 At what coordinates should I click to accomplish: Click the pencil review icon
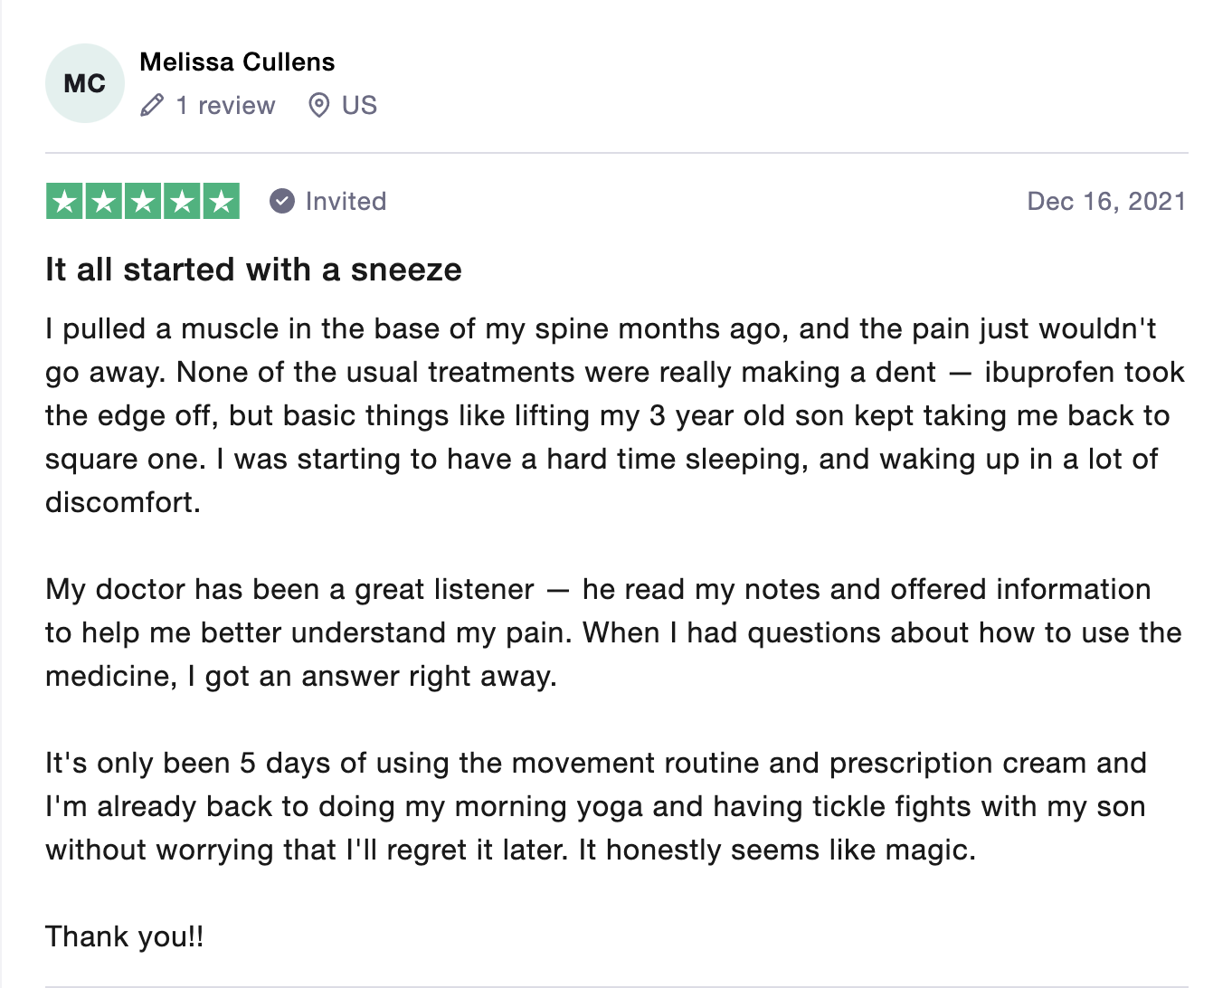tap(152, 106)
